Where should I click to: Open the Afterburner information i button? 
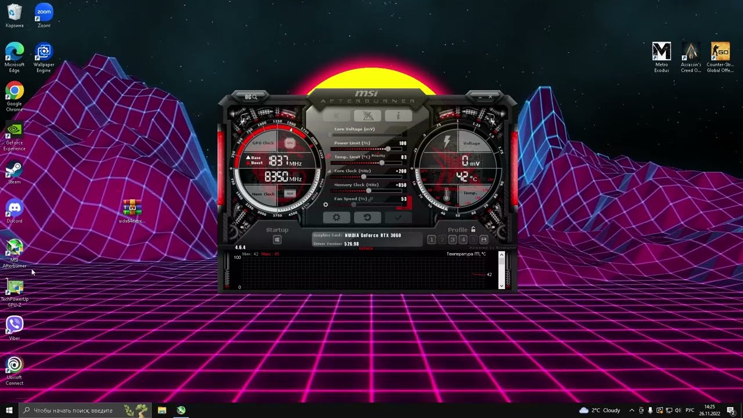[x=399, y=116]
